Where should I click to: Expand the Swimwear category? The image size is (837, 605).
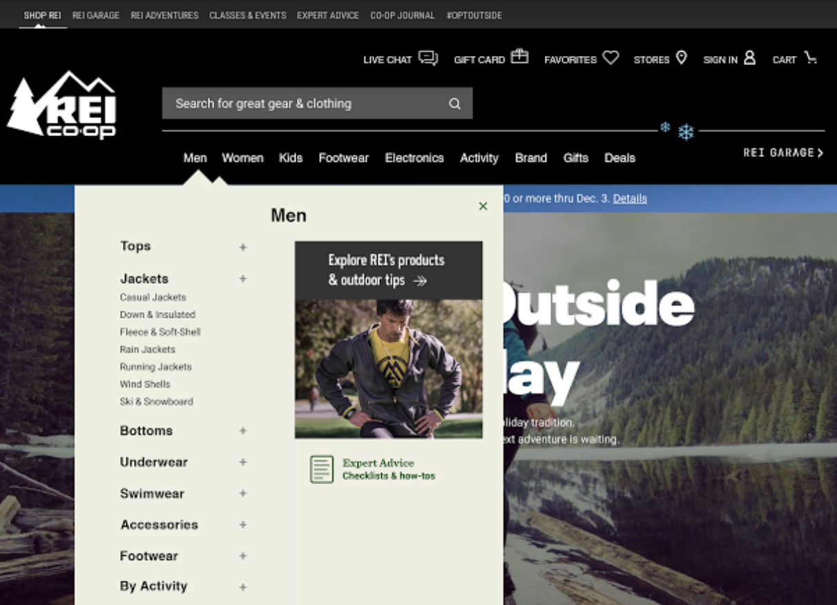[x=242, y=493]
